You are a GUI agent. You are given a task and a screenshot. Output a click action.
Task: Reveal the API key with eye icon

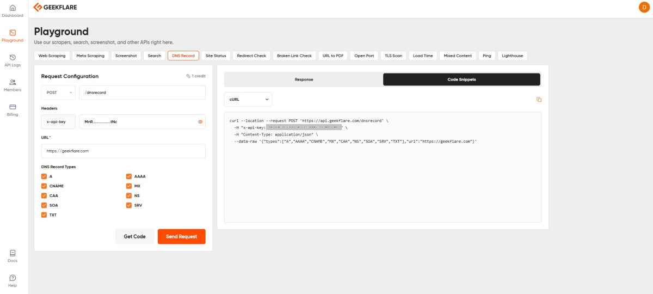[x=200, y=121]
